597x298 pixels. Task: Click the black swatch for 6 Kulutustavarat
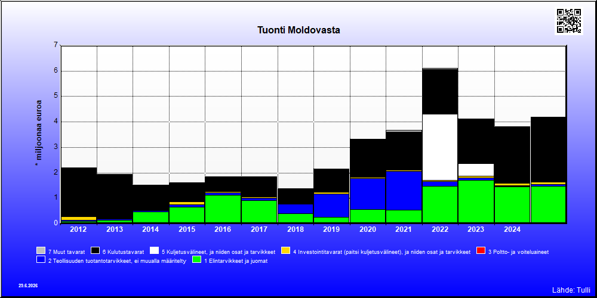[x=95, y=251]
